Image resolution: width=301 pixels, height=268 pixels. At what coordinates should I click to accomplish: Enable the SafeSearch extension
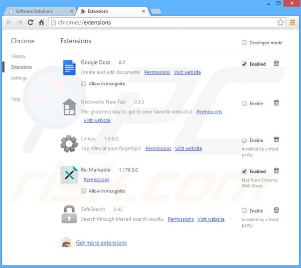coord(244,211)
